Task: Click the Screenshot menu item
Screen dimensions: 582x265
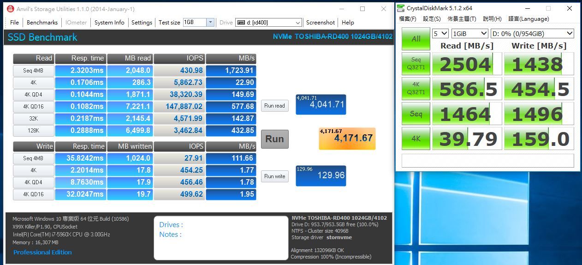Action: [321, 22]
